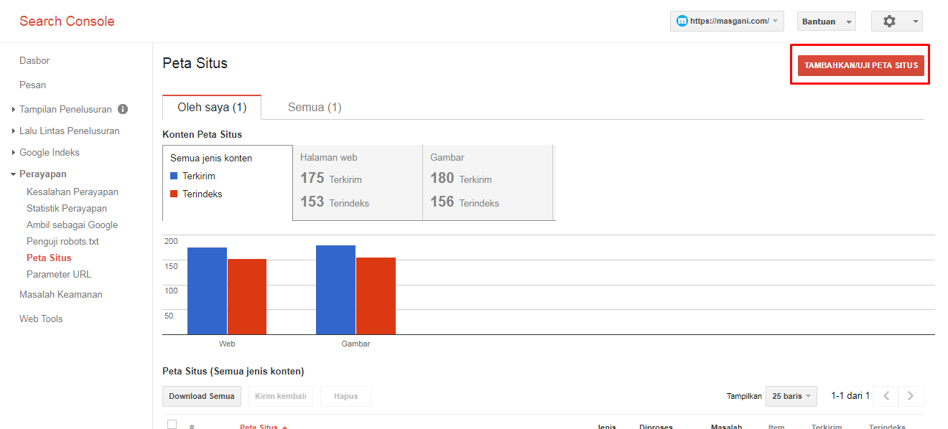
Task: Open Search Console home link
Action: tap(67, 21)
